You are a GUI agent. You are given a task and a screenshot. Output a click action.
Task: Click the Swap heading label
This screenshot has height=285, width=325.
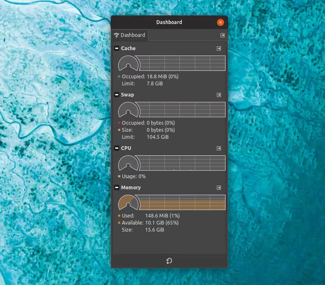[x=128, y=95]
